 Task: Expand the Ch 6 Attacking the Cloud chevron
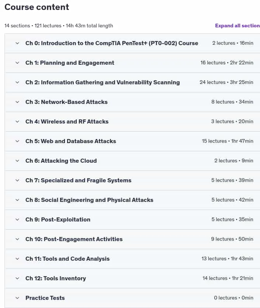pyautogui.click(x=17, y=161)
